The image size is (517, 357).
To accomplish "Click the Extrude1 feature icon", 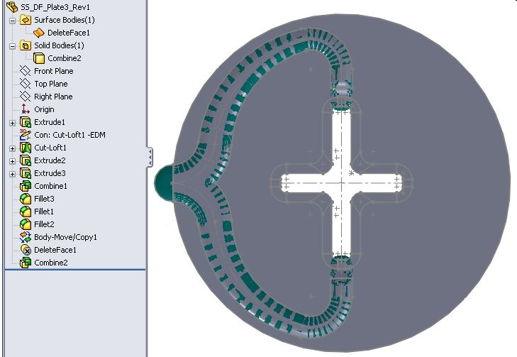I will [26, 122].
